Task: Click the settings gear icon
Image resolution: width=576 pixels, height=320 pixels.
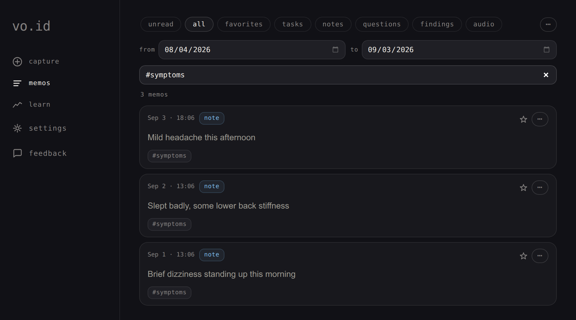Action: click(x=17, y=128)
